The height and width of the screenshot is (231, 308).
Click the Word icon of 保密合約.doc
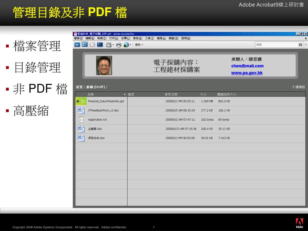(81, 138)
